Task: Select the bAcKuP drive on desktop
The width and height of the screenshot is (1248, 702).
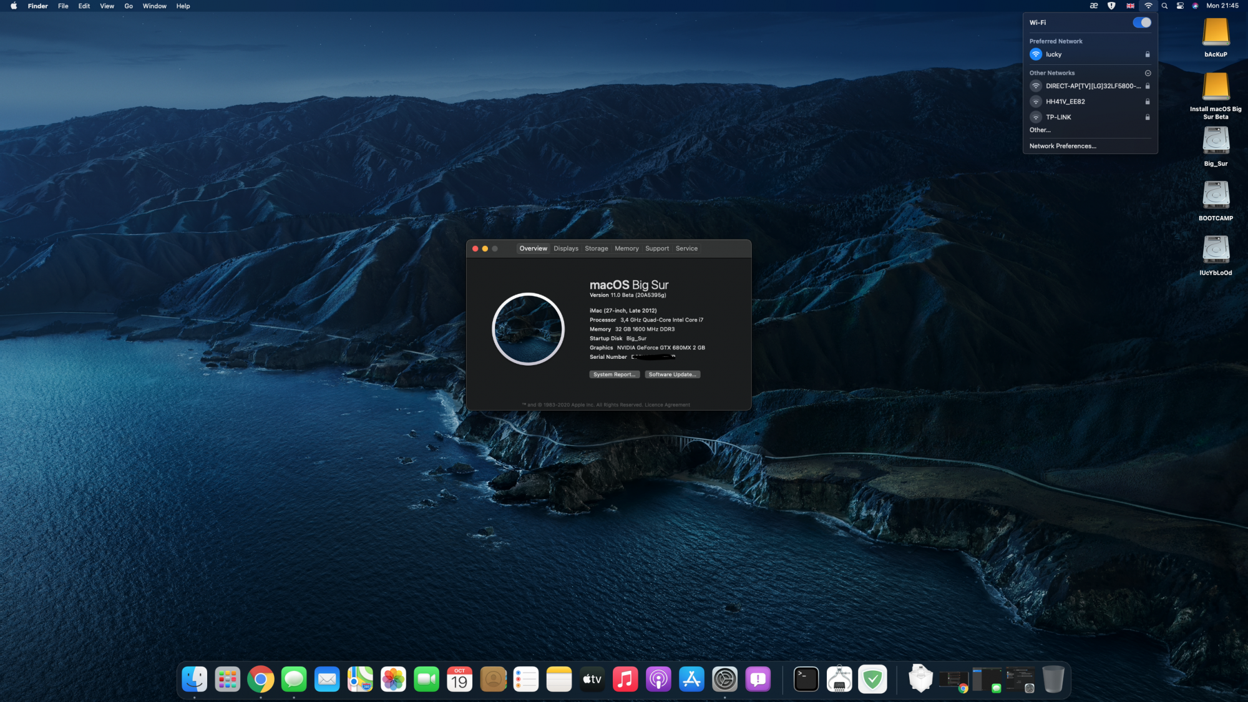Action: (x=1216, y=38)
